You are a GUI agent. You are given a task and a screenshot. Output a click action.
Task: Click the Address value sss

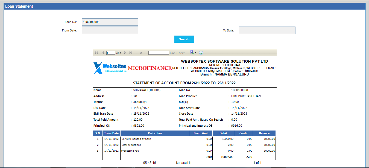135,96
